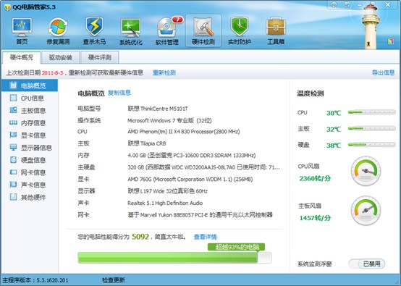
Task: Click the 重新检测 link
Action: 164,72
